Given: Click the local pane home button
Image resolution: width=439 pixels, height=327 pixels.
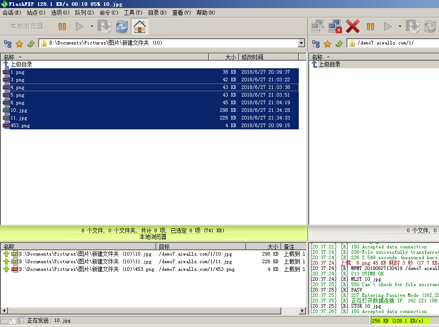Looking at the screenshot, I should coord(140,27).
